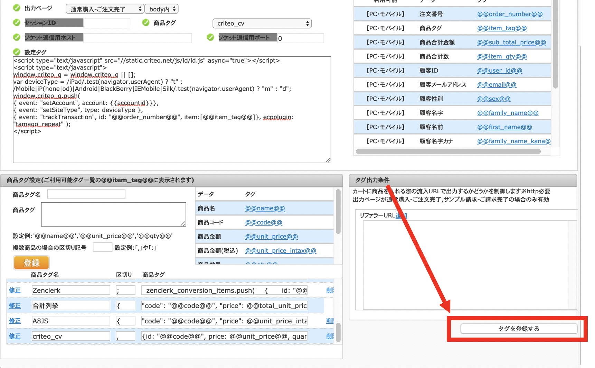
Task: Insert the @@unit_price_intax@@ product tag link
Action: point(281,251)
